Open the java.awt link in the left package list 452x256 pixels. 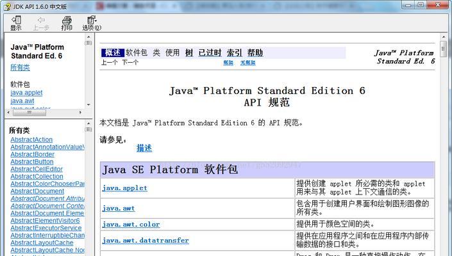pos(22,101)
